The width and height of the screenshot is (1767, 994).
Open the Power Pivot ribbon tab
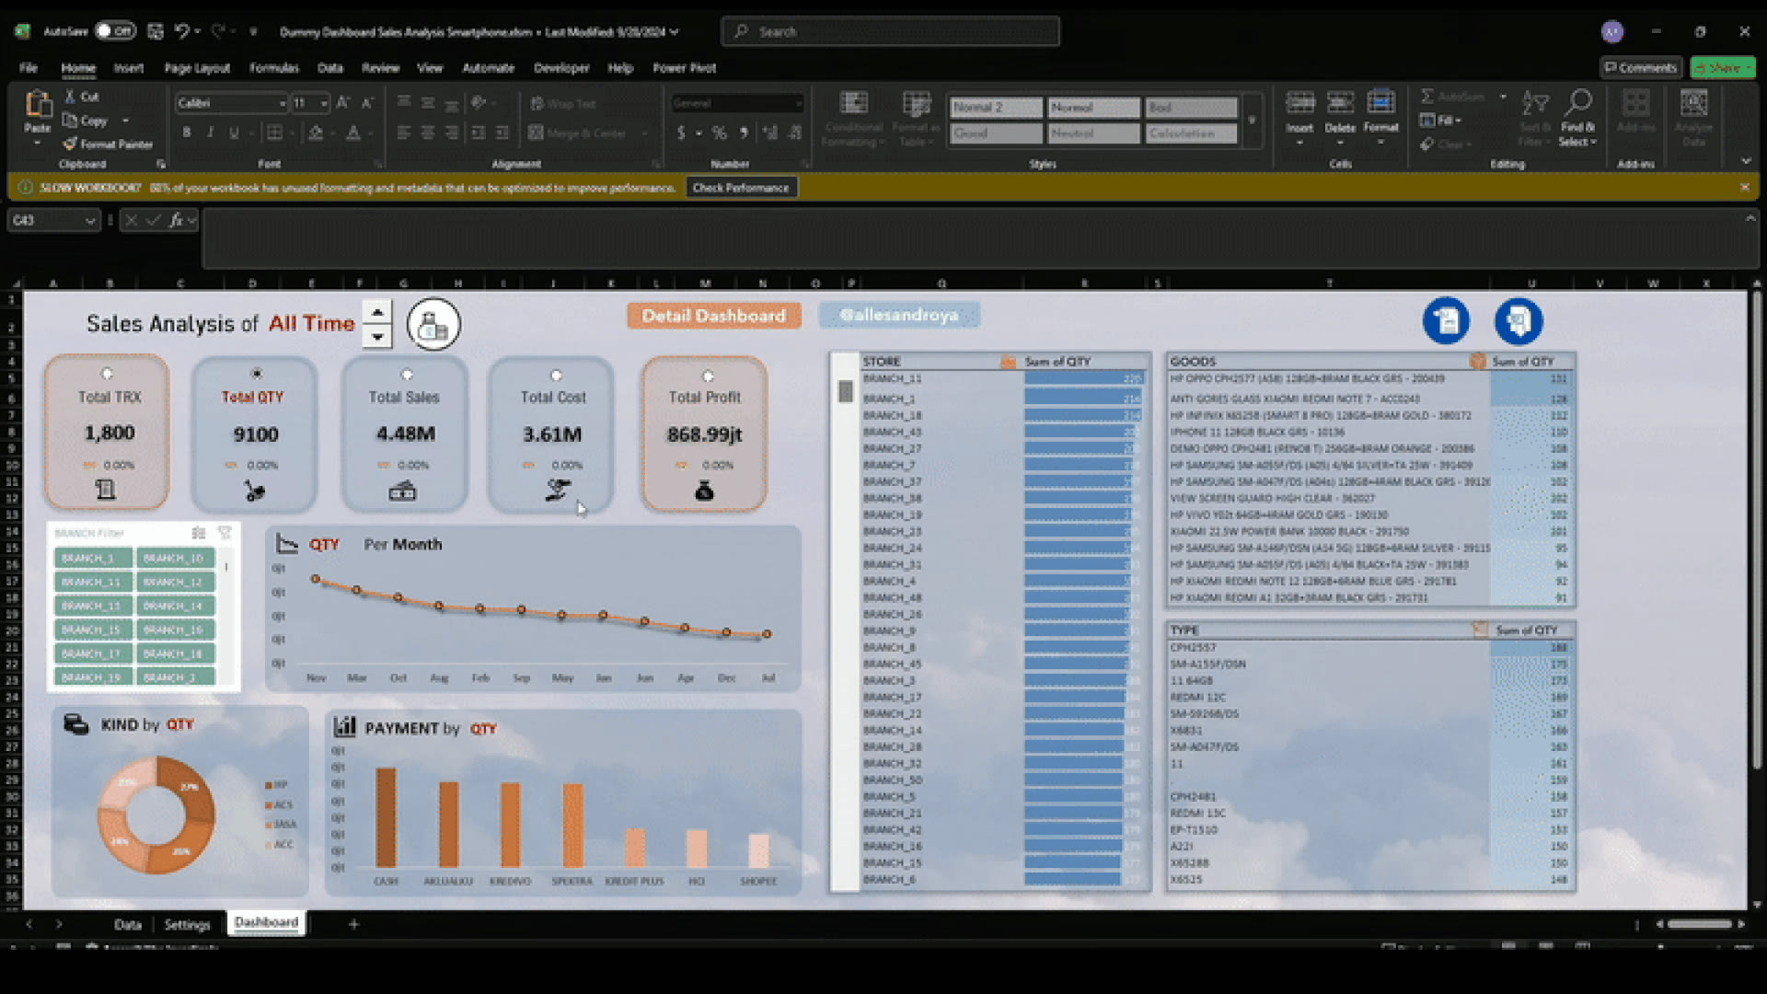pyautogui.click(x=684, y=68)
